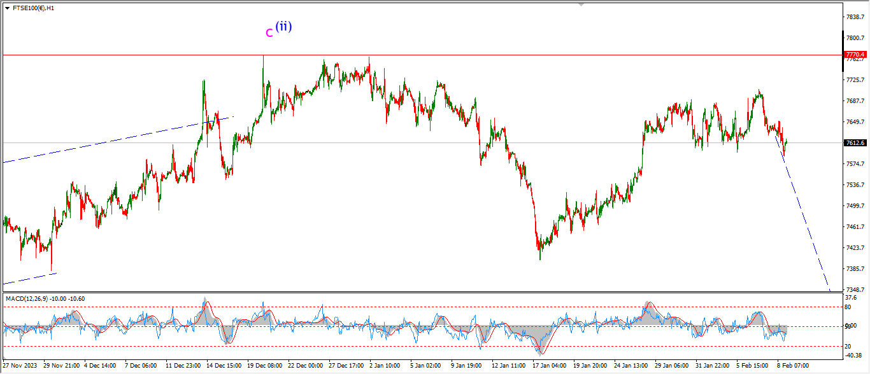Select the magenta 'c' wave label
This screenshot has height=374, width=870.
click(269, 32)
